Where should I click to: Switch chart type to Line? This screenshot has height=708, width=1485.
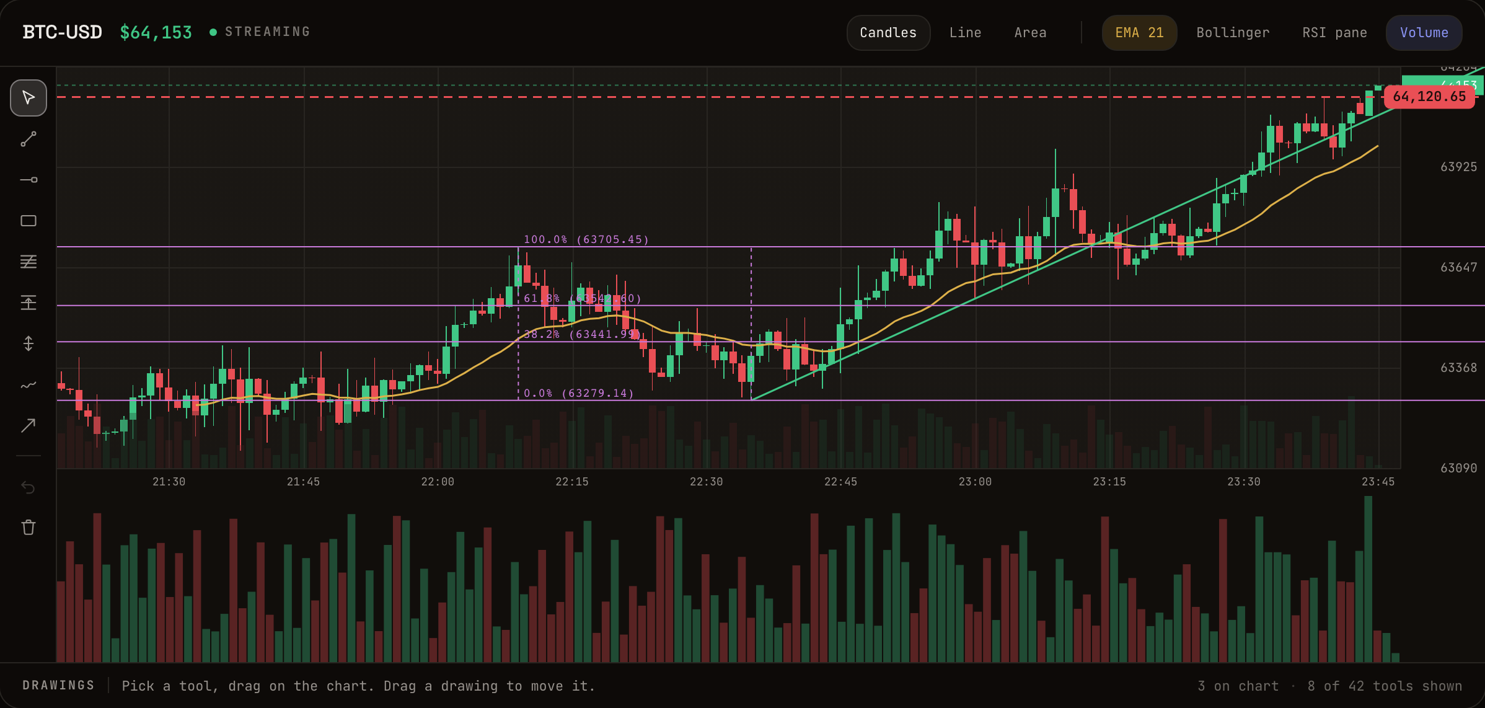[x=965, y=33]
